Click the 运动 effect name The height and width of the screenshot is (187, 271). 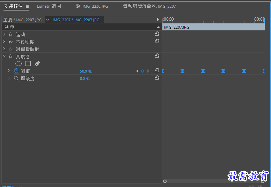coord(20,35)
